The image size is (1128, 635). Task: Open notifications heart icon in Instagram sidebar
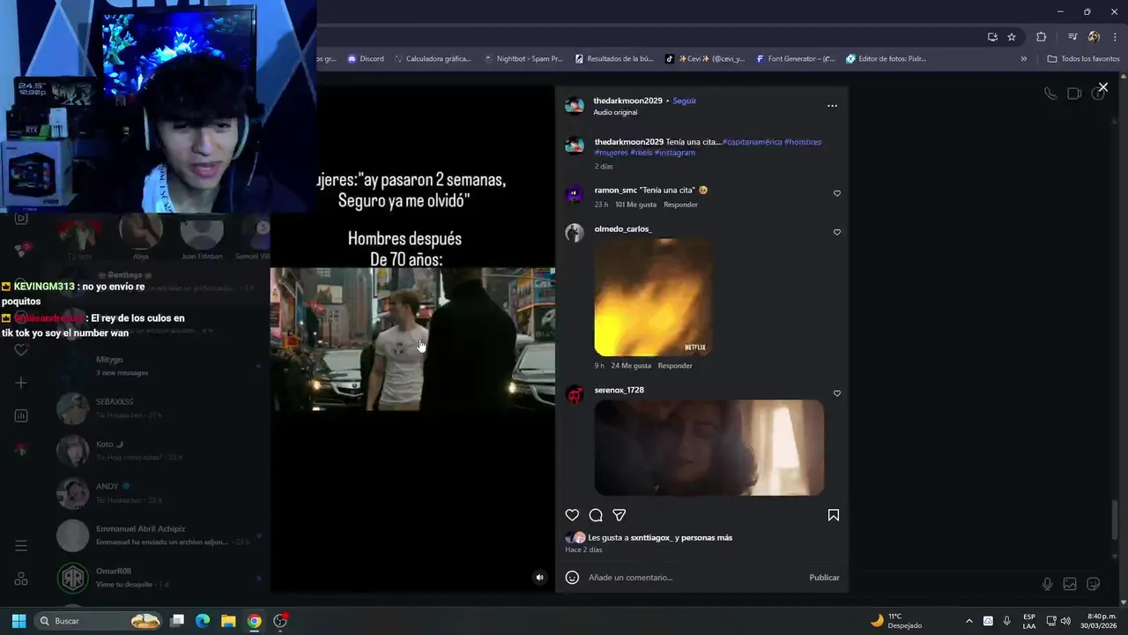tap(21, 350)
